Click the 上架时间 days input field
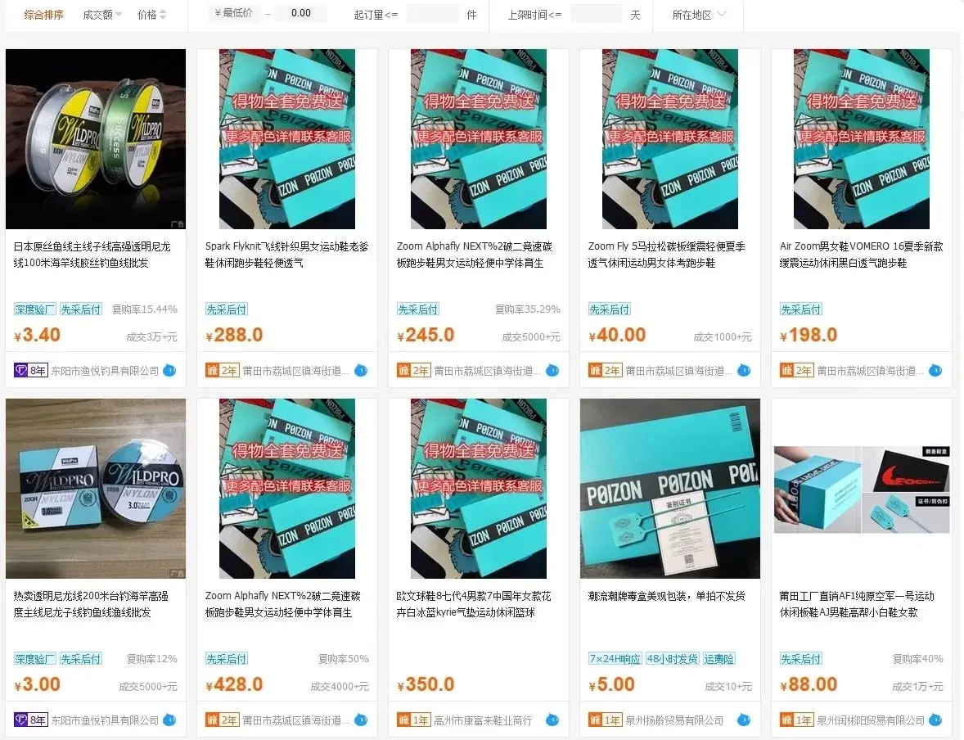 (x=597, y=14)
